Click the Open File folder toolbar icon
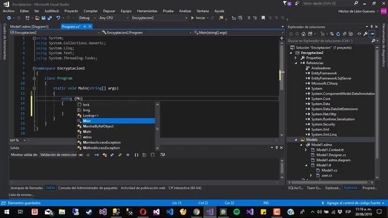The width and height of the screenshot is (388, 218). click(37, 18)
